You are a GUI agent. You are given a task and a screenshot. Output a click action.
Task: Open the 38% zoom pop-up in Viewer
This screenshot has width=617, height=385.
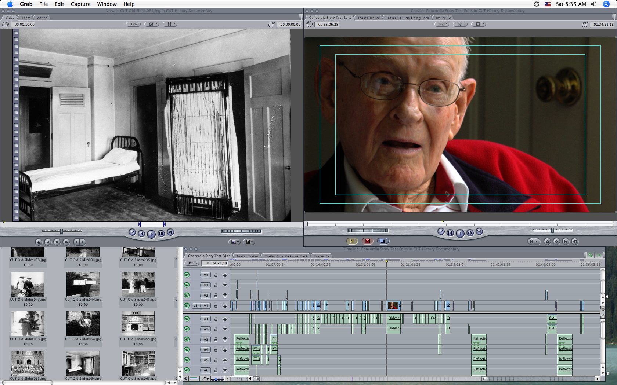coord(133,24)
